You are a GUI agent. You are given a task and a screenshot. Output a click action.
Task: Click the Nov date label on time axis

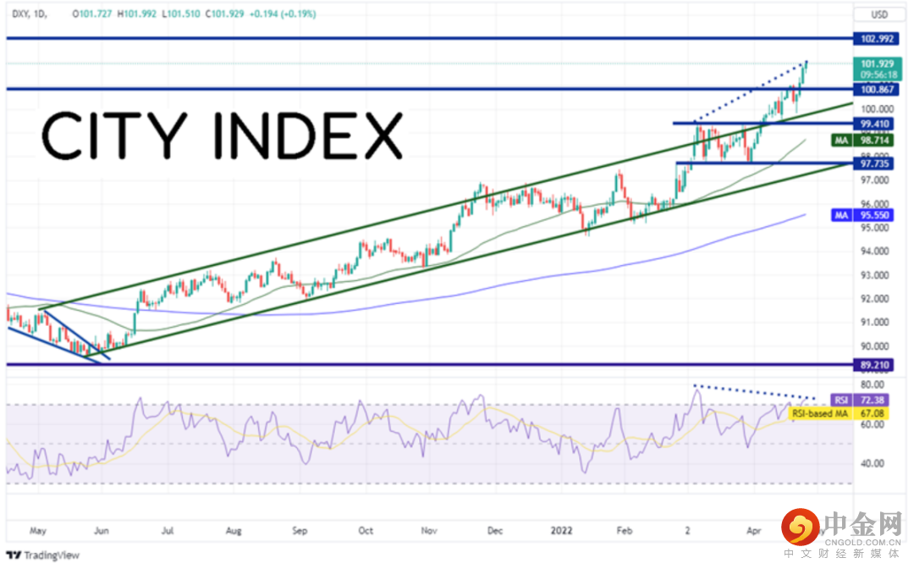[x=429, y=531]
